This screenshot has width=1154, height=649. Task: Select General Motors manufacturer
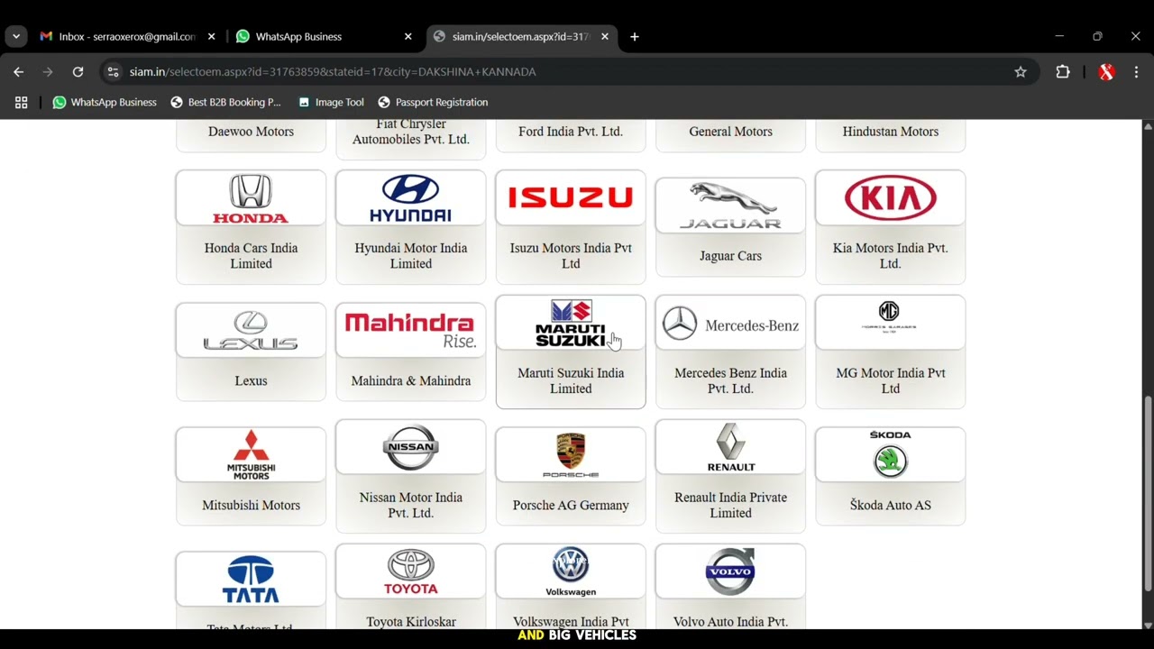coord(730,132)
